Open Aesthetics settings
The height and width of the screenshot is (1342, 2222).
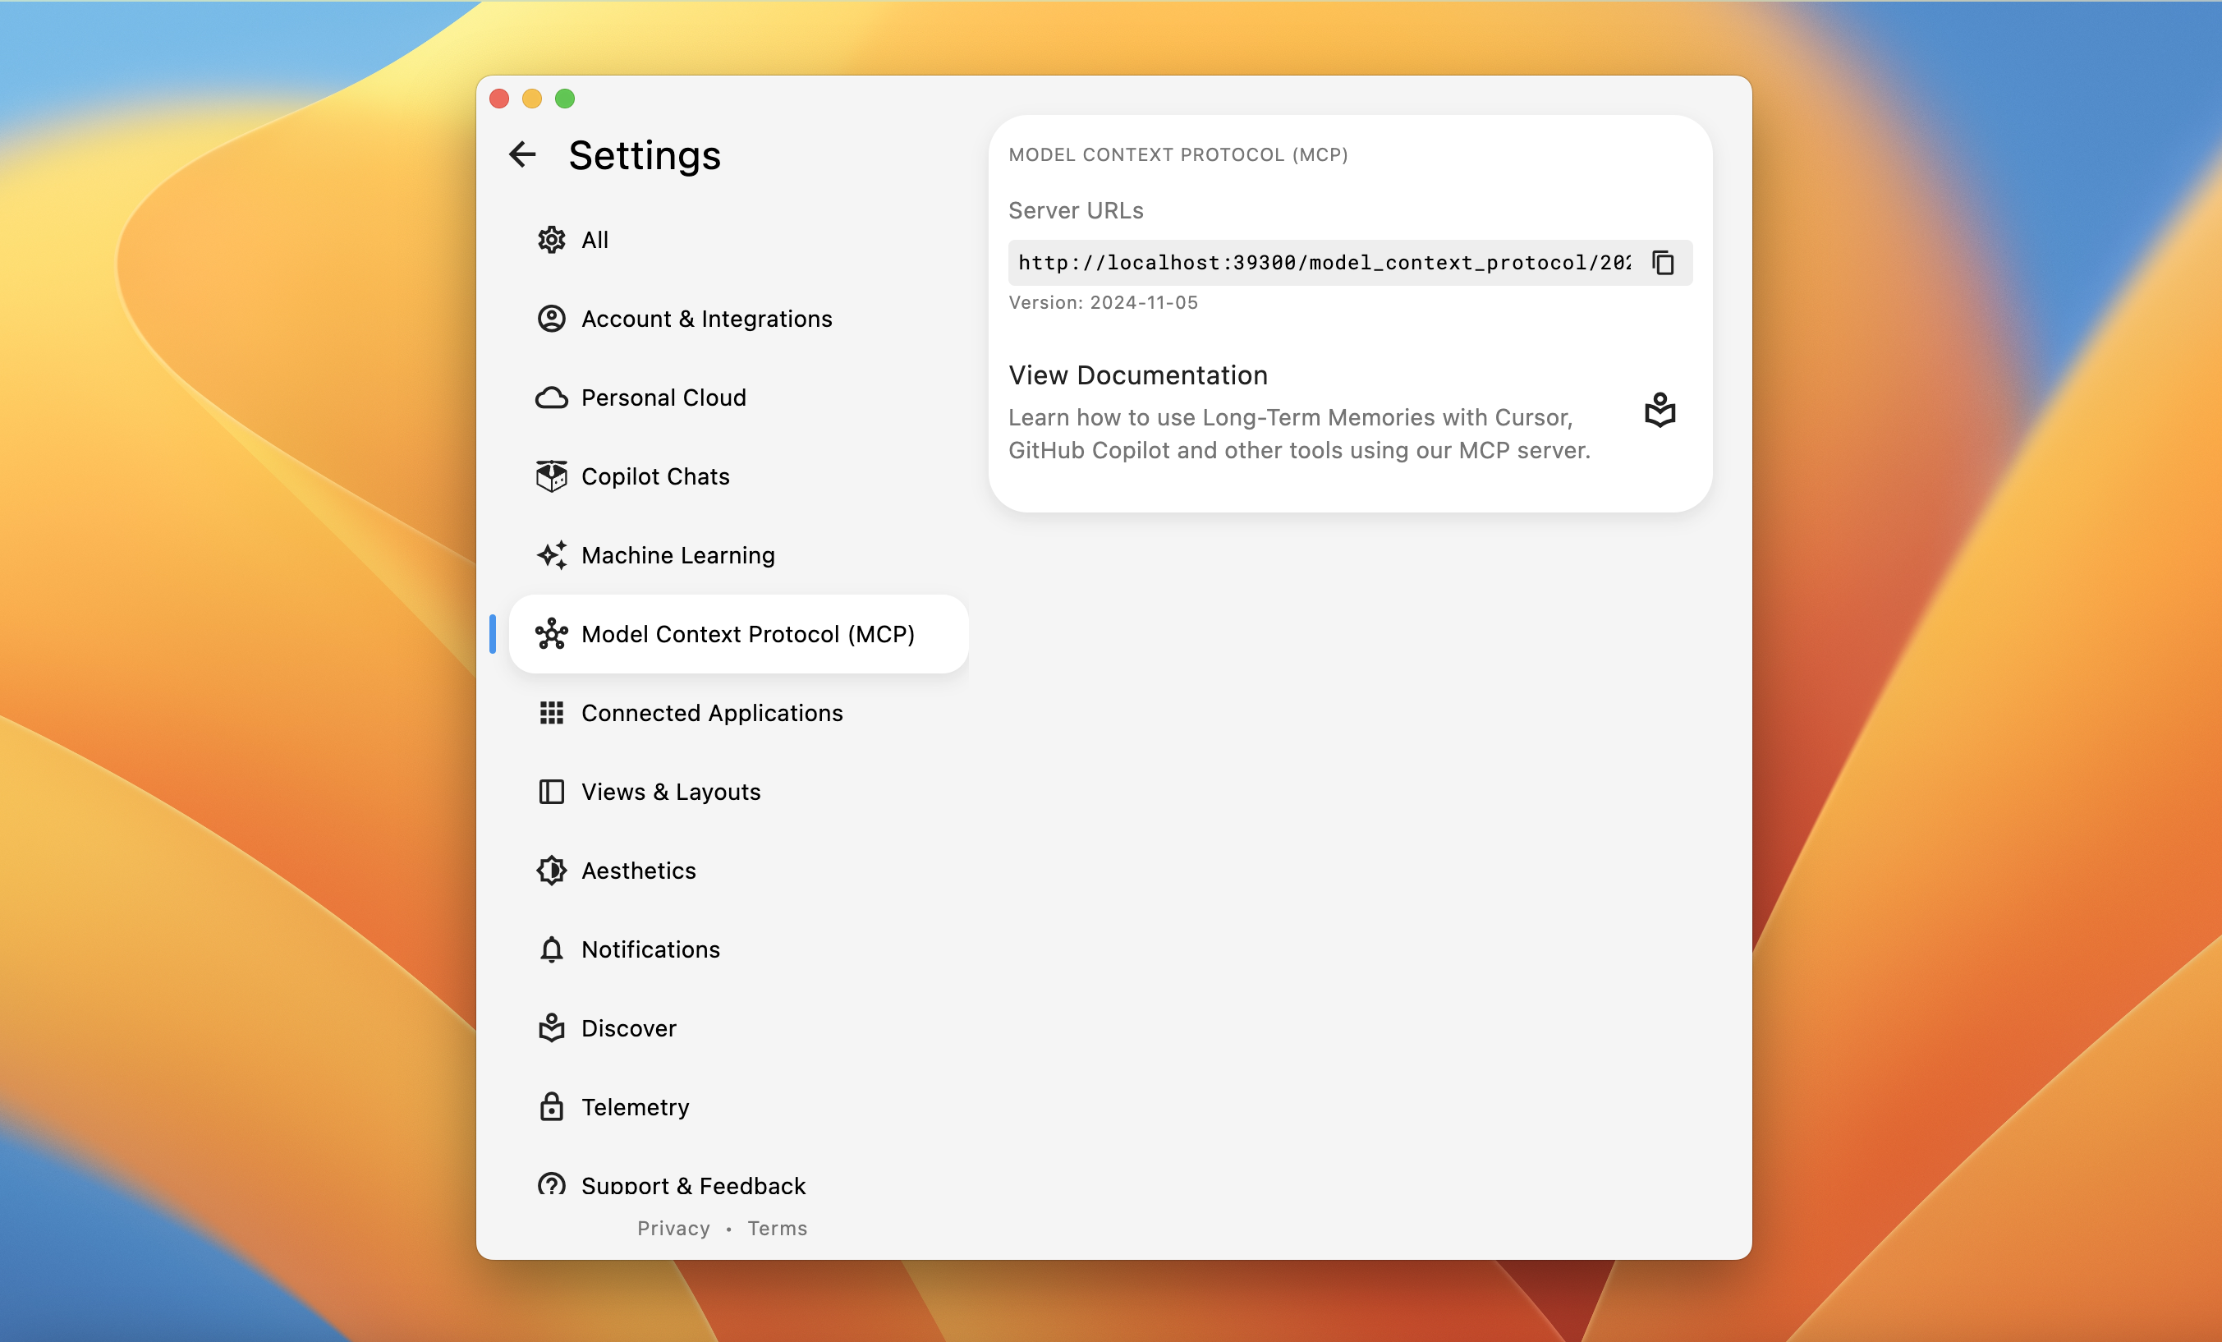point(738,871)
